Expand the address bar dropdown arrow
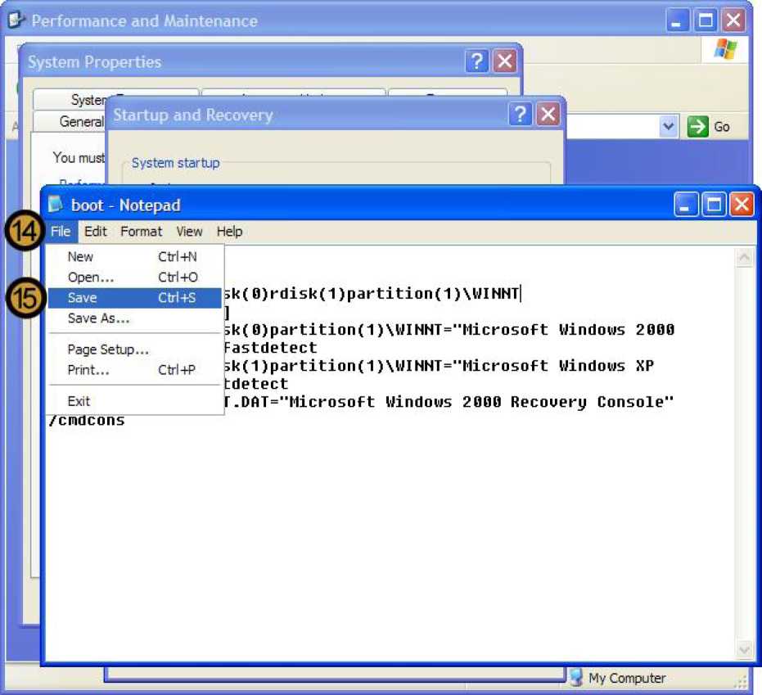 [x=669, y=127]
